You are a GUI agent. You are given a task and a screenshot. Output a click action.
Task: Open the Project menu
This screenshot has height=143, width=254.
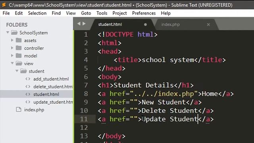tap(119, 13)
